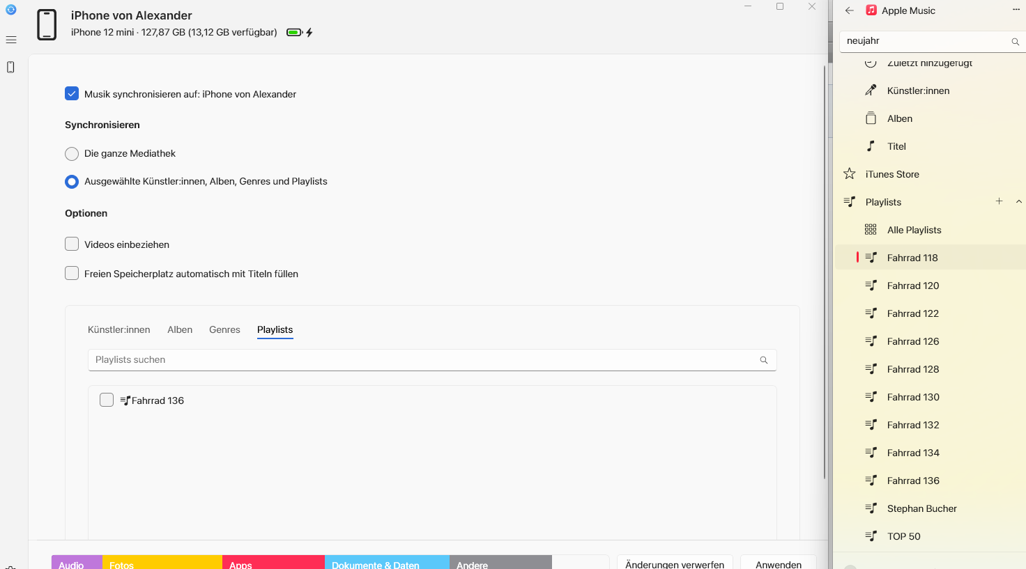
Task: Uncheck Musik synchronisieren auf iPhone checkbox
Action: (x=72, y=93)
